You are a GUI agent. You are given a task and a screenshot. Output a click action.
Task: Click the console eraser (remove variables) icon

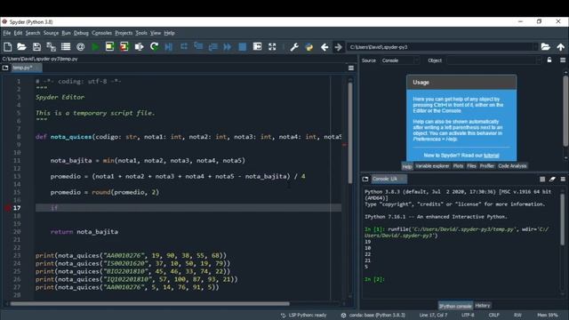[x=552, y=179]
